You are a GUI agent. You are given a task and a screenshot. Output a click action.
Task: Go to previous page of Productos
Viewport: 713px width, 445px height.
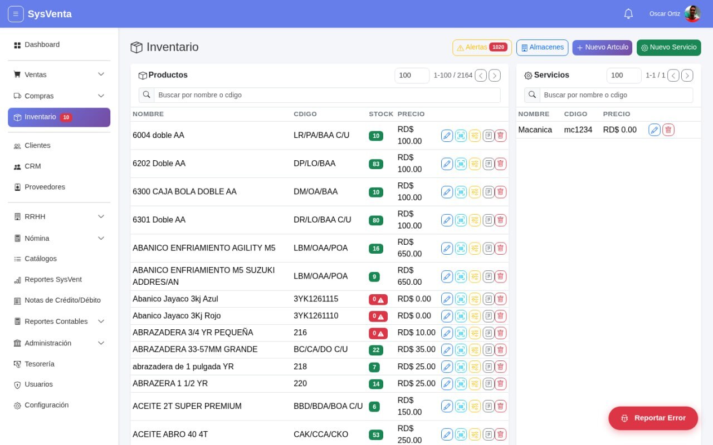pyautogui.click(x=481, y=76)
